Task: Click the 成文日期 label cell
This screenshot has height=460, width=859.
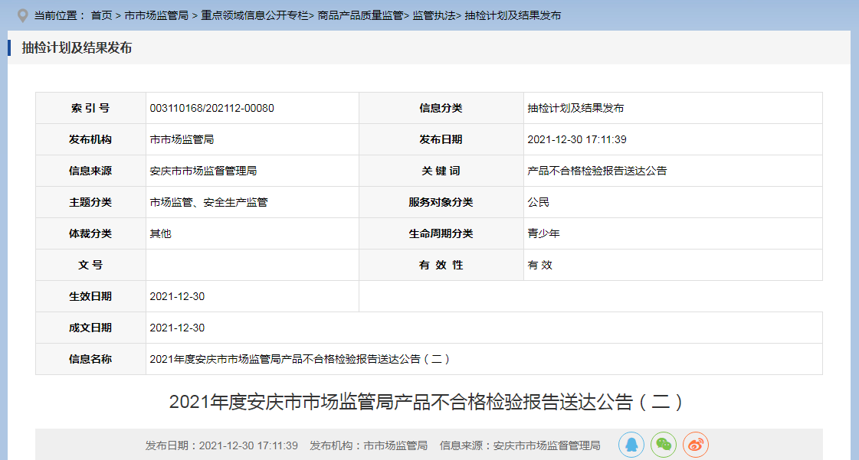Action: click(90, 328)
